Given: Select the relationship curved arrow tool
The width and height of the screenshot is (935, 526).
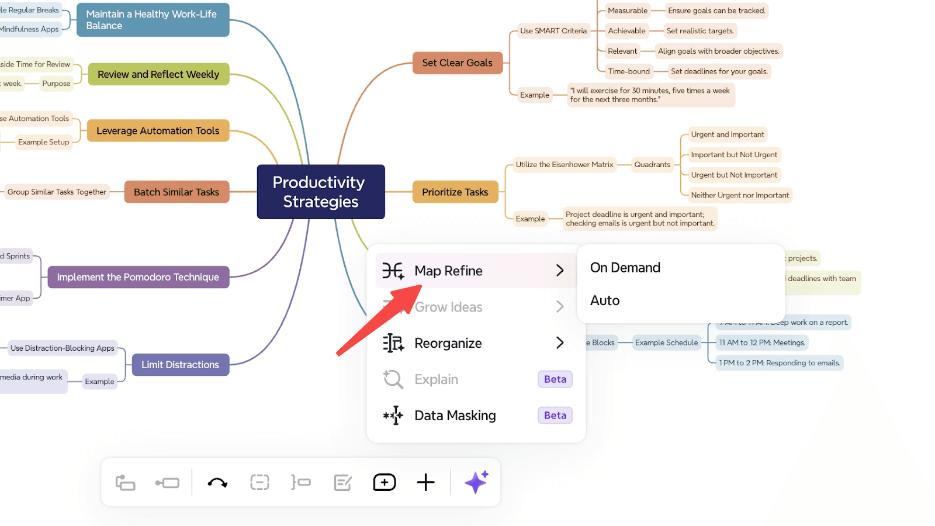Looking at the screenshot, I should pyautogui.click(x=217, y=483).
